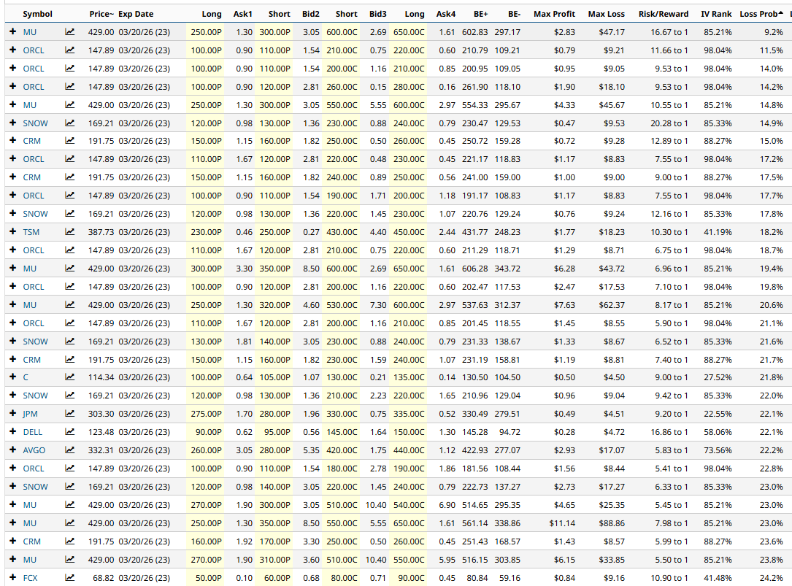Sort by the IV Rank column header

click(716, 14)
